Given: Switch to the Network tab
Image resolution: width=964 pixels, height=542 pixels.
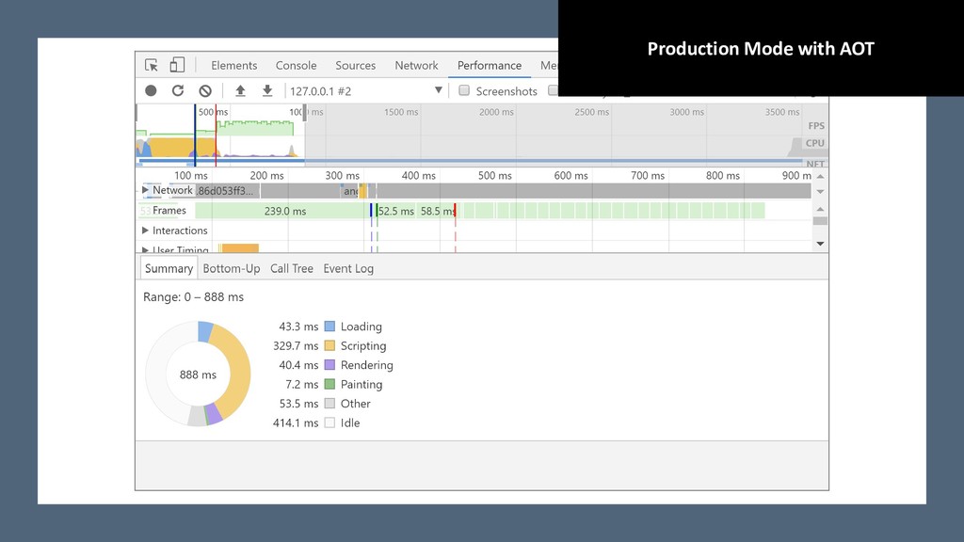Looking at the screenshot, I should coord(416,65).
